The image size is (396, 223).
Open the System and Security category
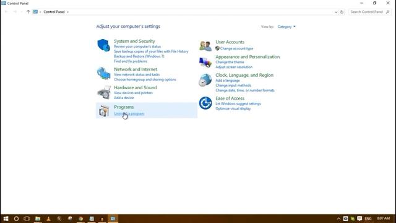coord(134,41)
